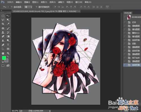Select the Pen tool

(3, 45)
